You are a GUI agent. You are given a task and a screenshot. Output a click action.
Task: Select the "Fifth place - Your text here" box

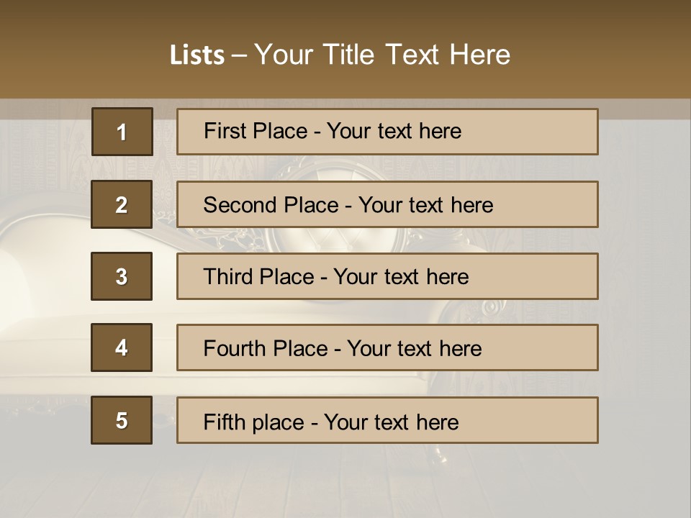[387, 420]
